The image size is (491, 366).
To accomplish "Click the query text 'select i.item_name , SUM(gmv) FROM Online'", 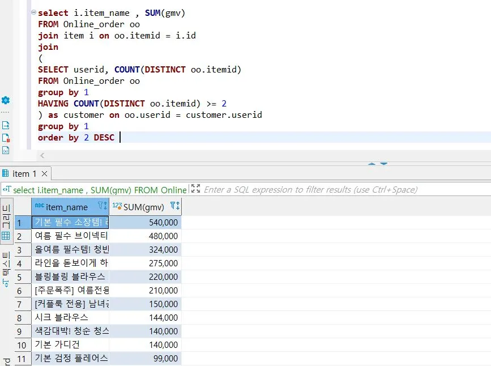I will pos(100,190).
